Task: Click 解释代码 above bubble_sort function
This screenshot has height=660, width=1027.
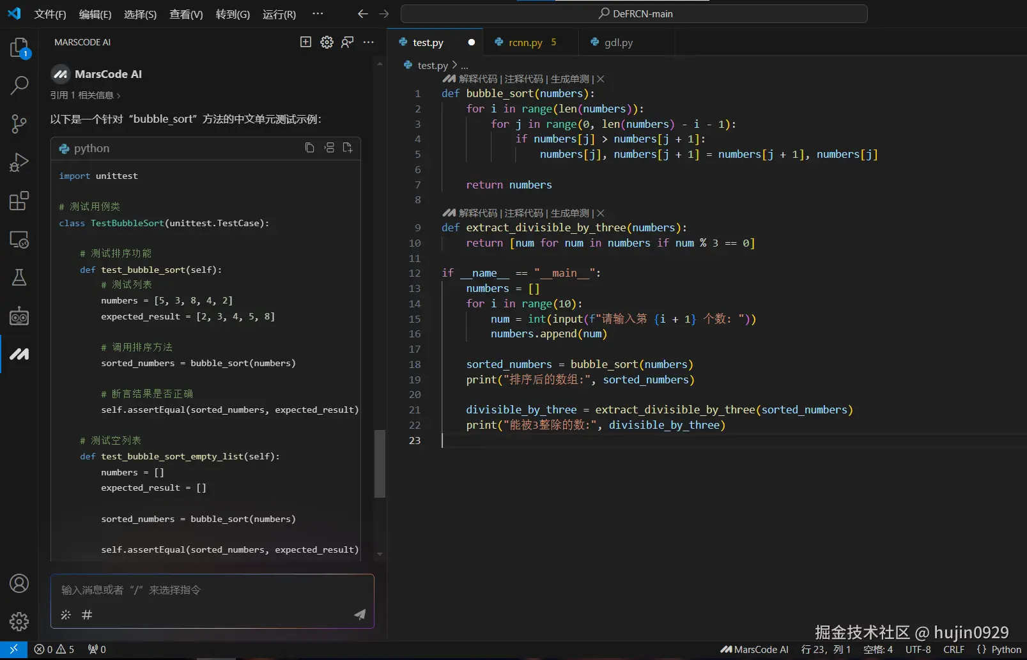Action: pos(477,79)
